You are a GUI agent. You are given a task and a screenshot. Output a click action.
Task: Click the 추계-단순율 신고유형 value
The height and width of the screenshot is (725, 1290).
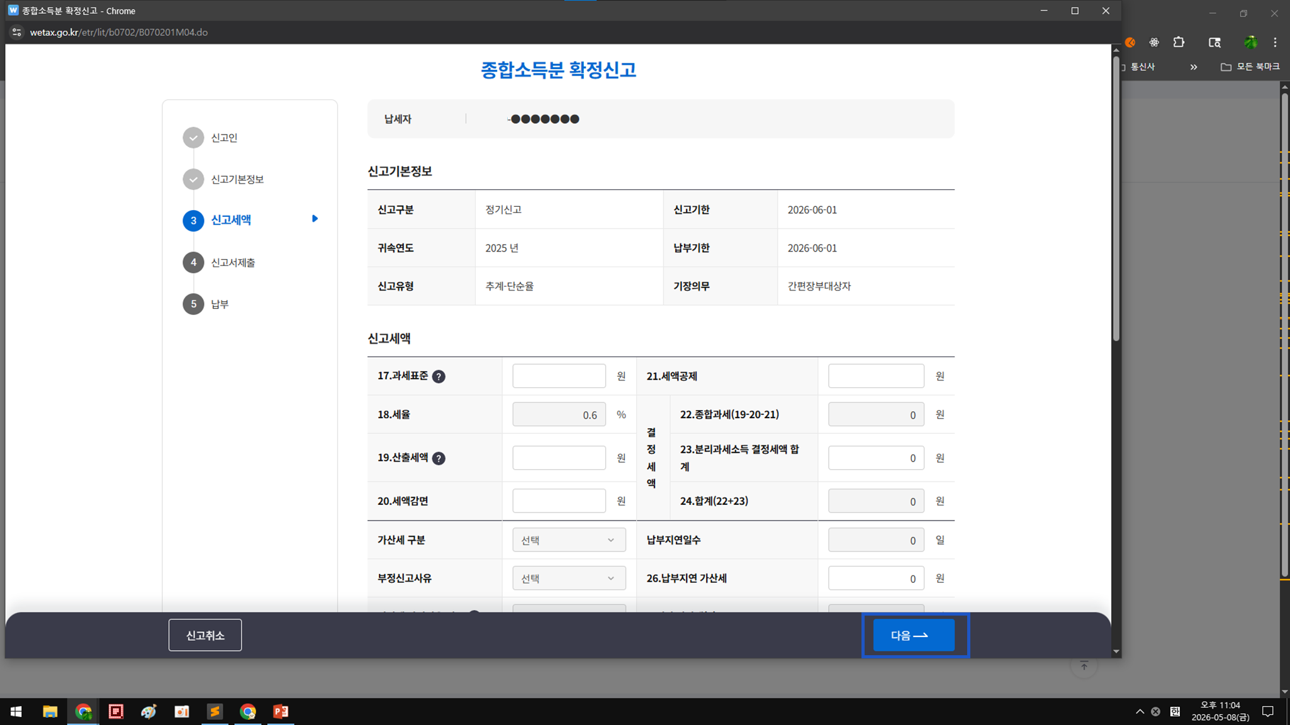(509, 286)
